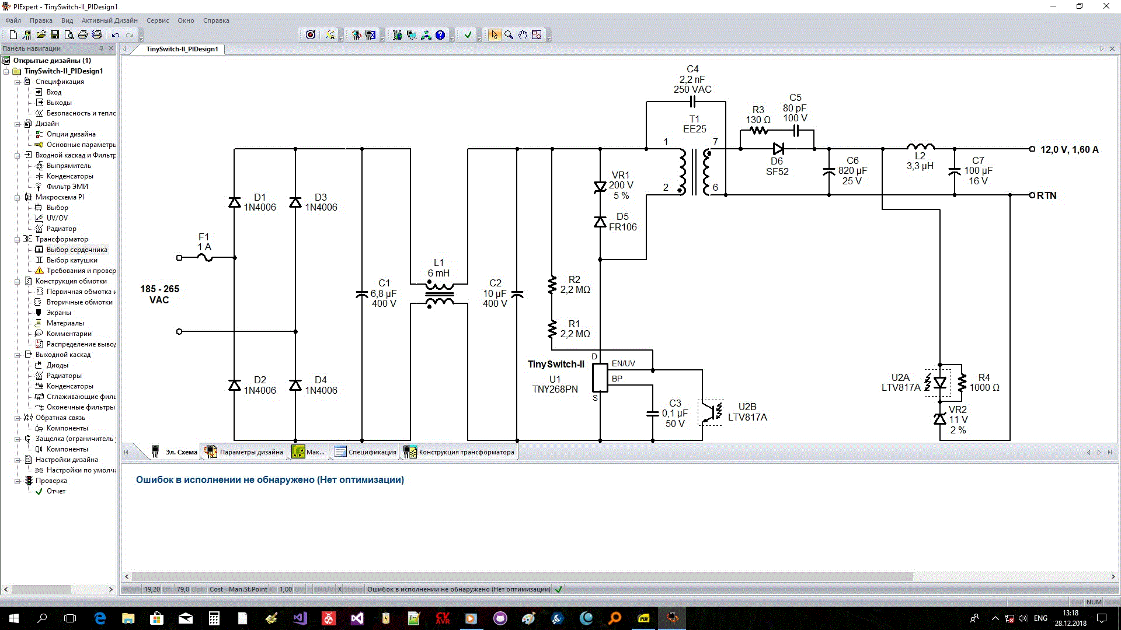Open Edge browser from taskbar
The image size is (1121, 630).
tap(100, 618)
